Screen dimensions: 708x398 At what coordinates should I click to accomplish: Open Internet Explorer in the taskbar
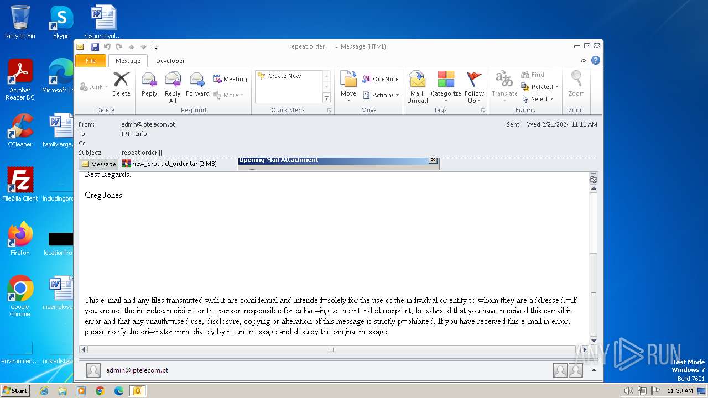[x=44, y=391]
